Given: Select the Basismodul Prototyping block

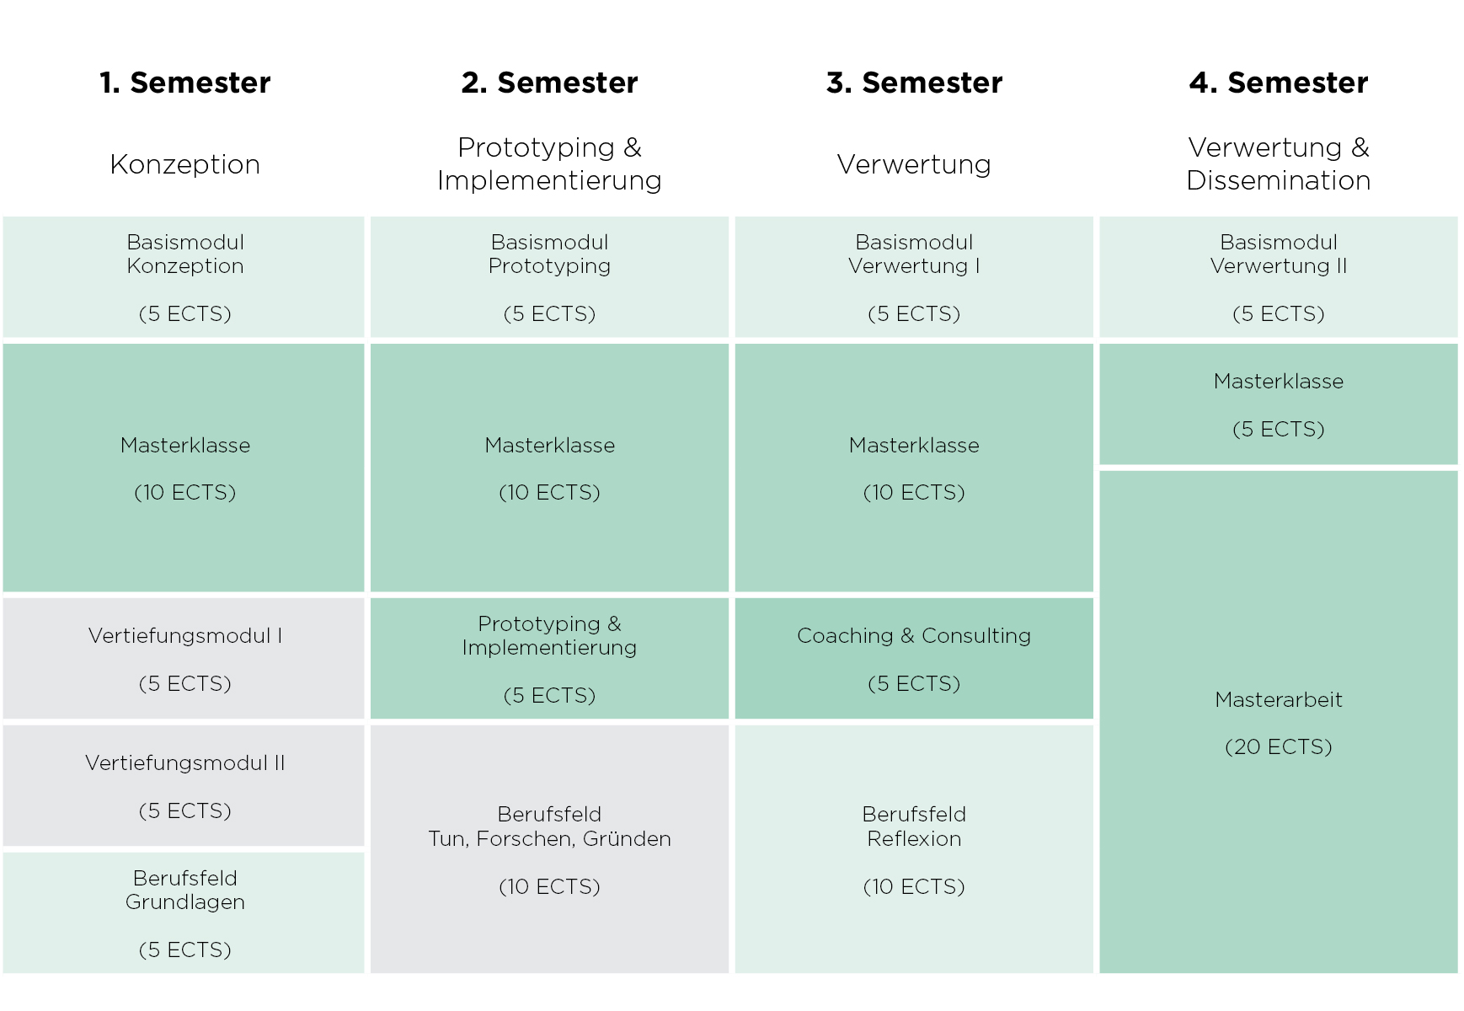Looking at the screenshot, I should coord(549,277).
